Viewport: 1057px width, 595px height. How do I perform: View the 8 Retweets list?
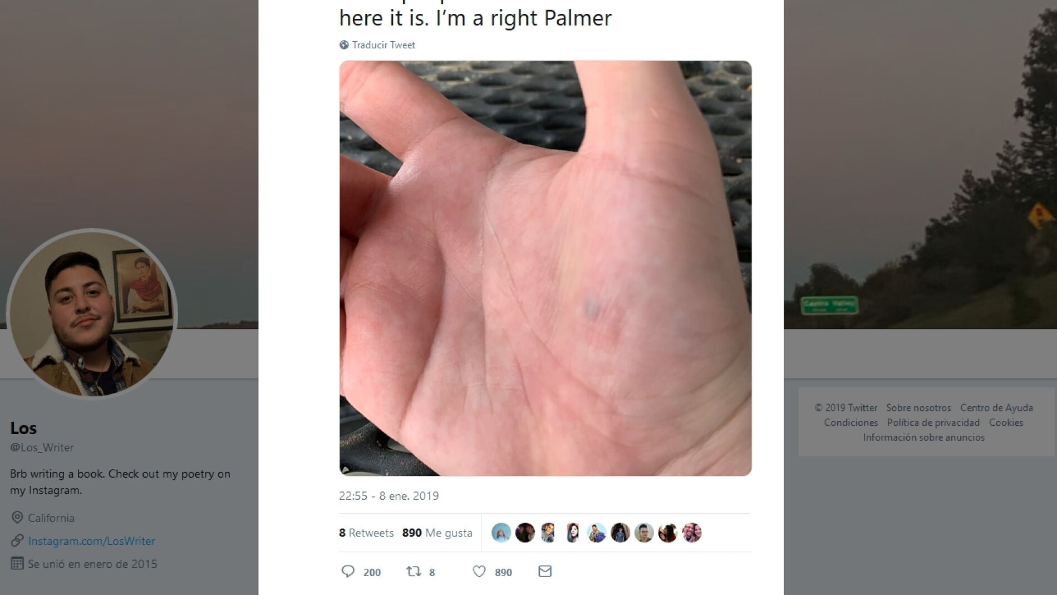366,533
